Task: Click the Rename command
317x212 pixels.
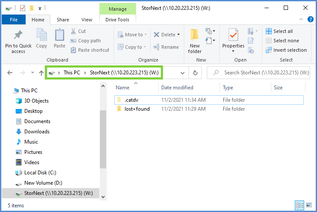Action: tap(166, 47)
